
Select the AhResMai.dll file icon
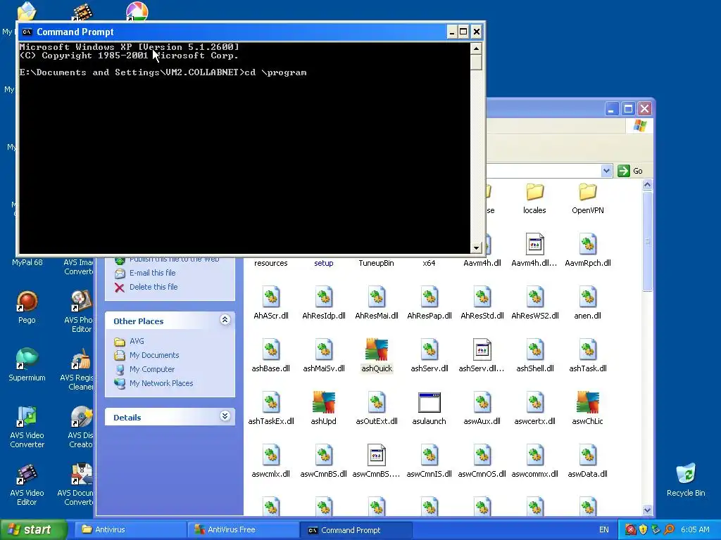point(377,297)
